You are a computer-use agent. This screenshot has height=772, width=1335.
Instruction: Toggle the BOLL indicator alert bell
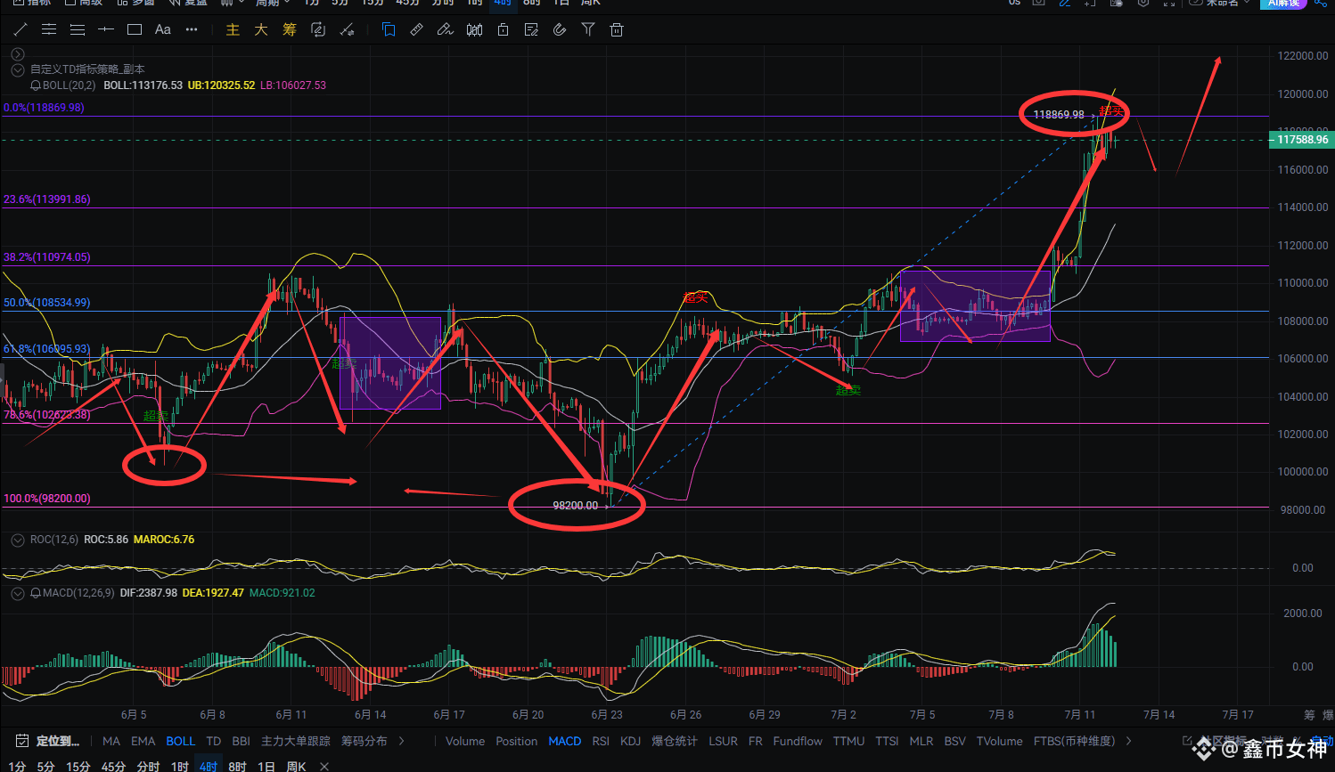click(x=36, y=85)
